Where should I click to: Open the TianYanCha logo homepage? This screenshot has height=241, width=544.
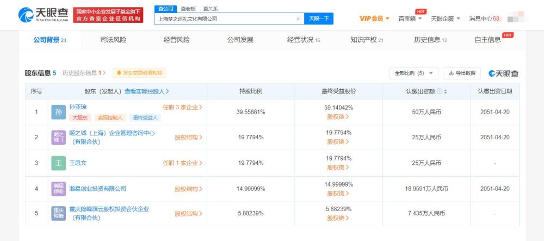coord(44,15)
